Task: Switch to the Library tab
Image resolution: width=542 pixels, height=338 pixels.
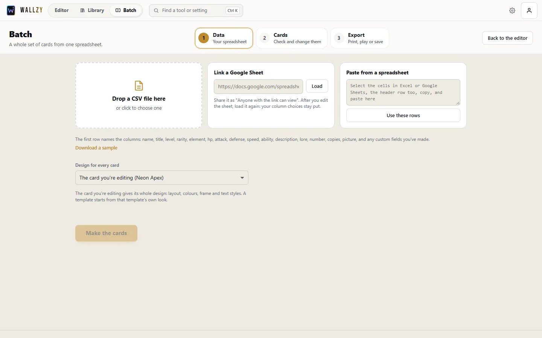Action: coord(92,10)
